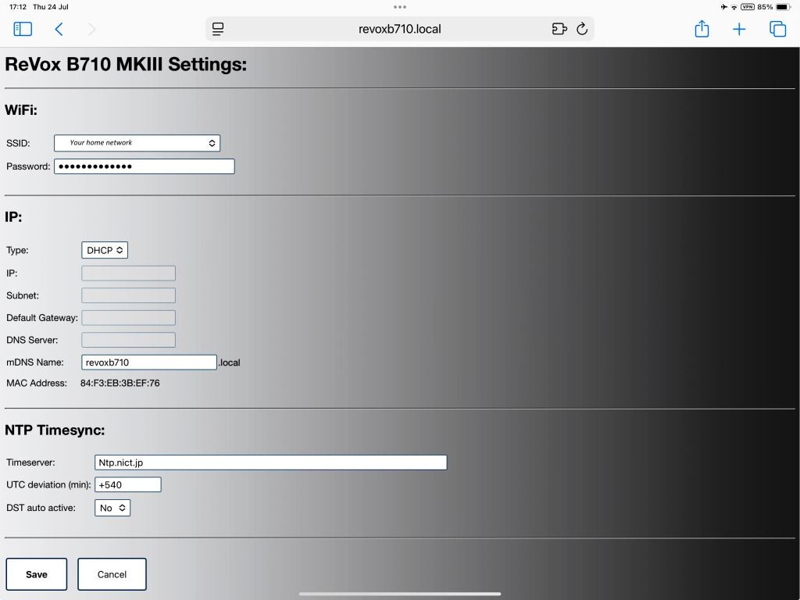Image resolution: width=800 pixels, height=600 pixels.
Task: Click the Subnet input field
Action: (x=129, y=295)
